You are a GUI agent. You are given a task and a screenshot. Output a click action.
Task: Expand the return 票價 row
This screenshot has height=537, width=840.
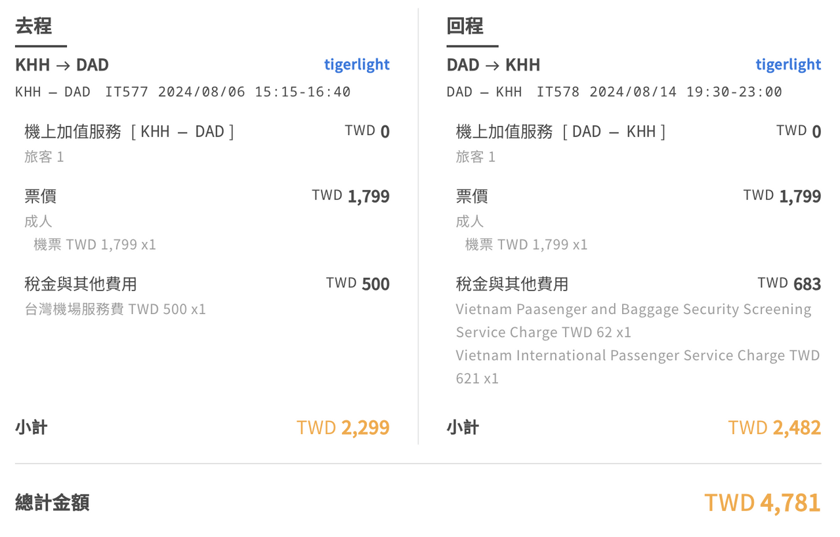pos(639,196)
